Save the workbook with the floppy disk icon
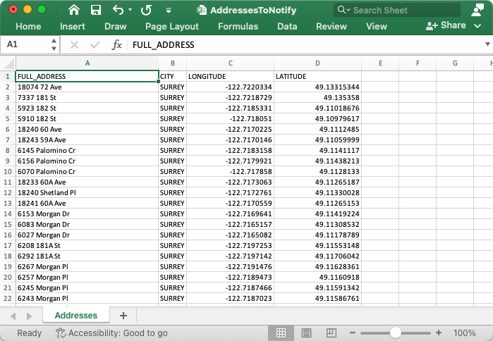 coord(96,11)
